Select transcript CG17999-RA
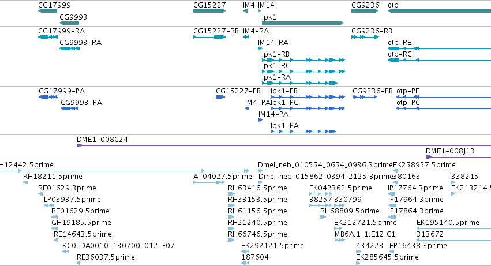The width and height of the screenshot is (491, 266). (x=47, y=37)
